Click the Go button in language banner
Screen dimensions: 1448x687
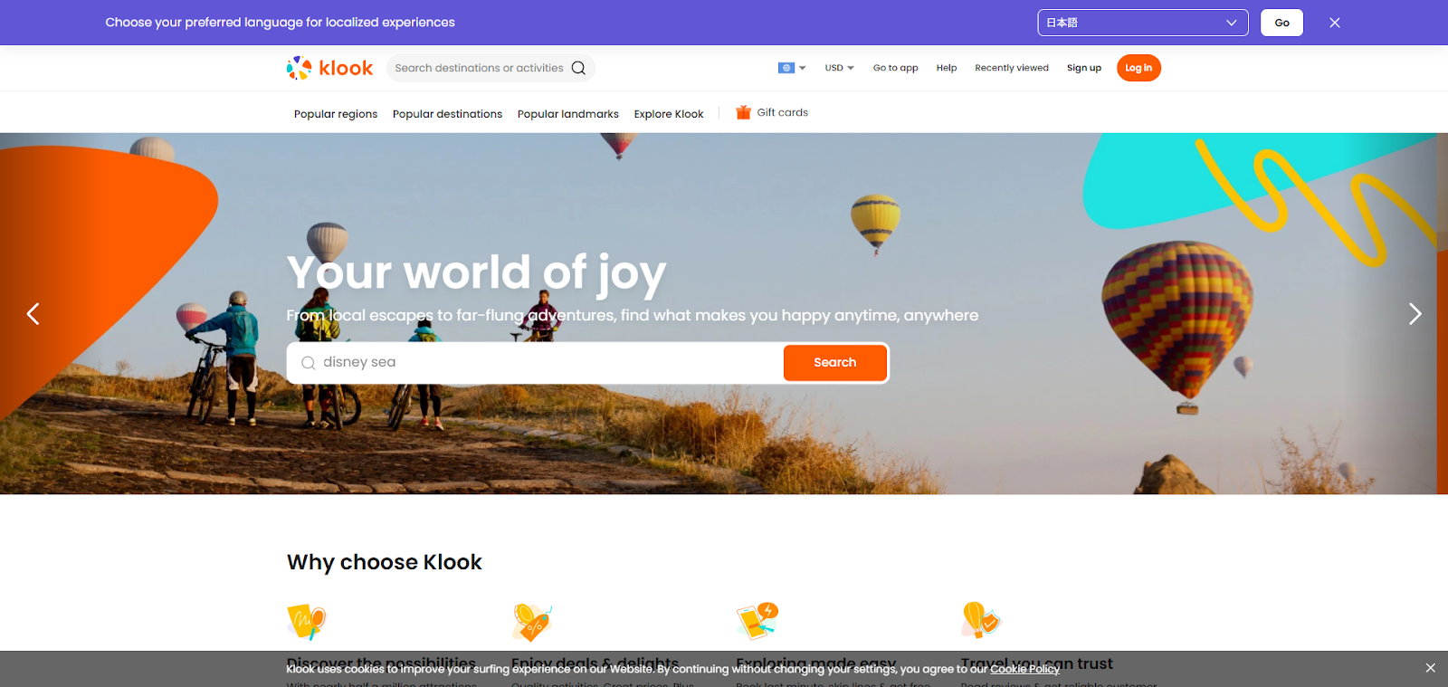tap(1281, 23)
